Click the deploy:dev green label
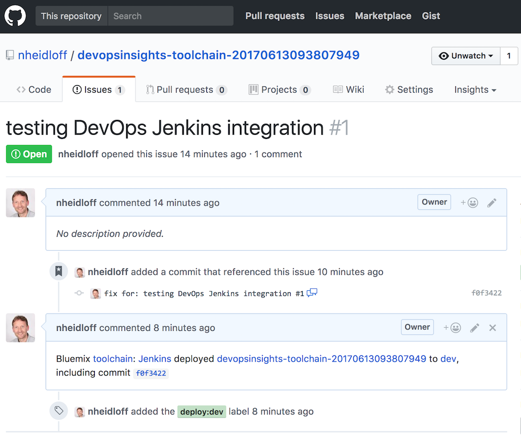The width and height of the screenshot is (521, 439). point(202,412)
